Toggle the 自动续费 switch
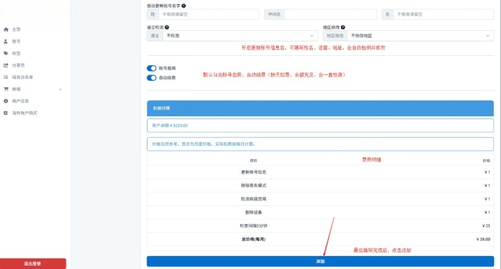 pyautogui.click(x=152, y=78)
